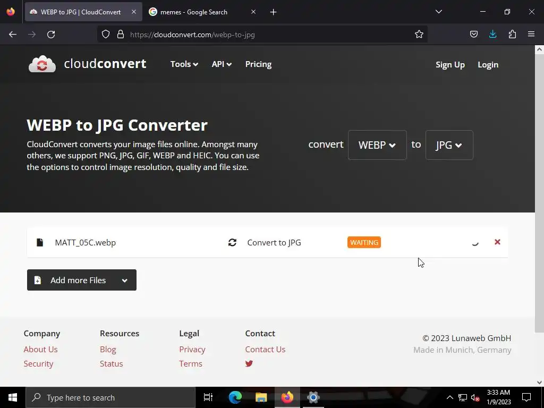The height and width of the screenshot is (408, 544).
Task: Open the Blog footer link
Action: 108,350
